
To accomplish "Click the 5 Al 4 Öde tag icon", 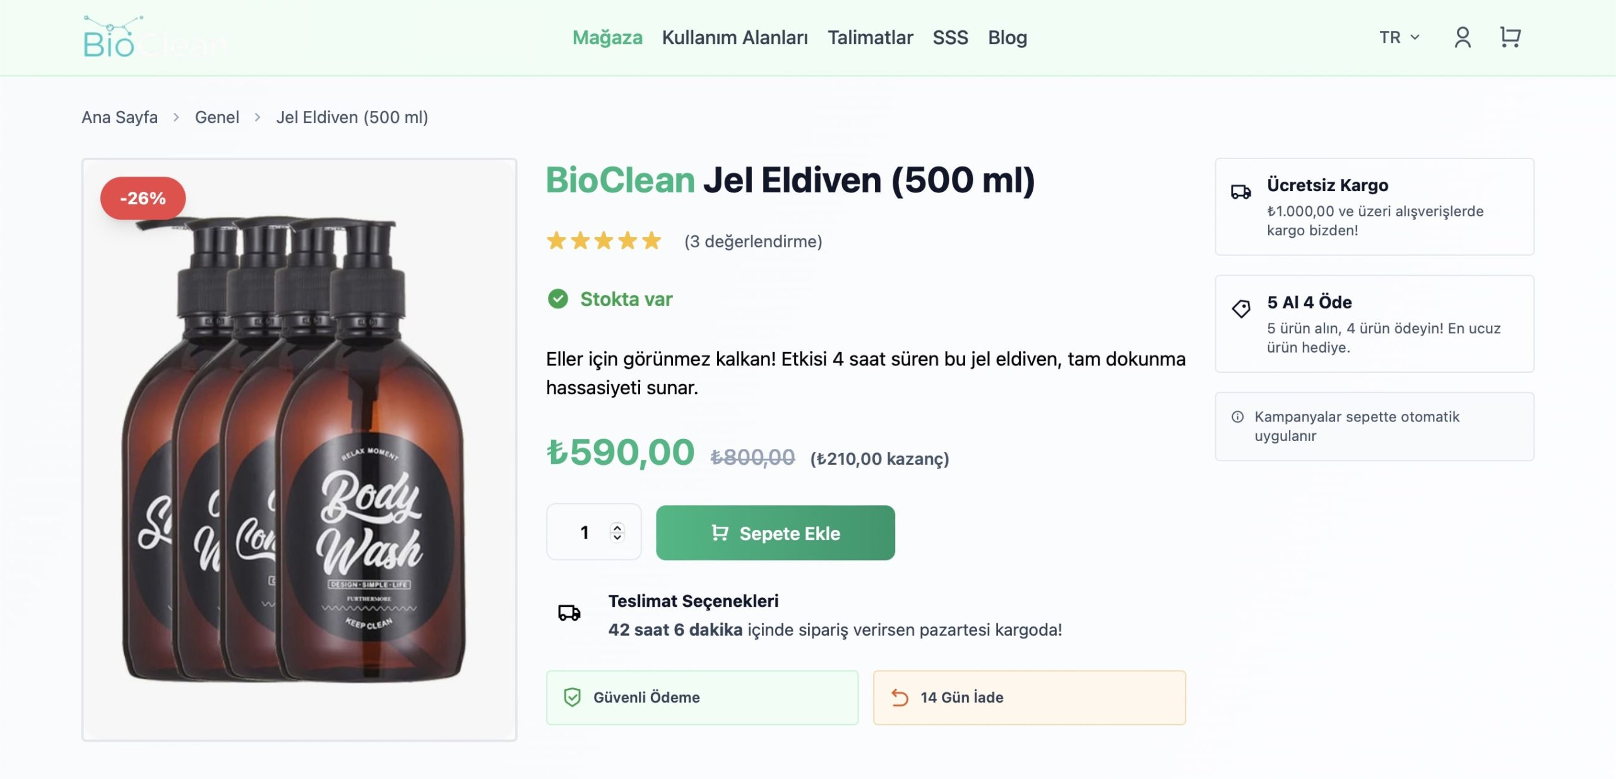I will click(x=1240, y=308).
